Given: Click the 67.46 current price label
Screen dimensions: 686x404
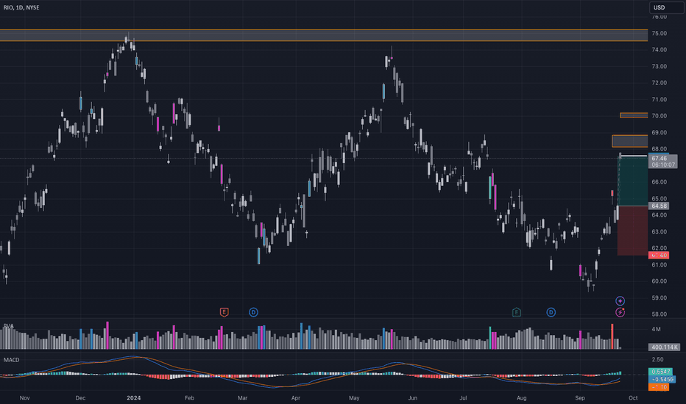Looking at the screenshot, I should click(660, 158).
